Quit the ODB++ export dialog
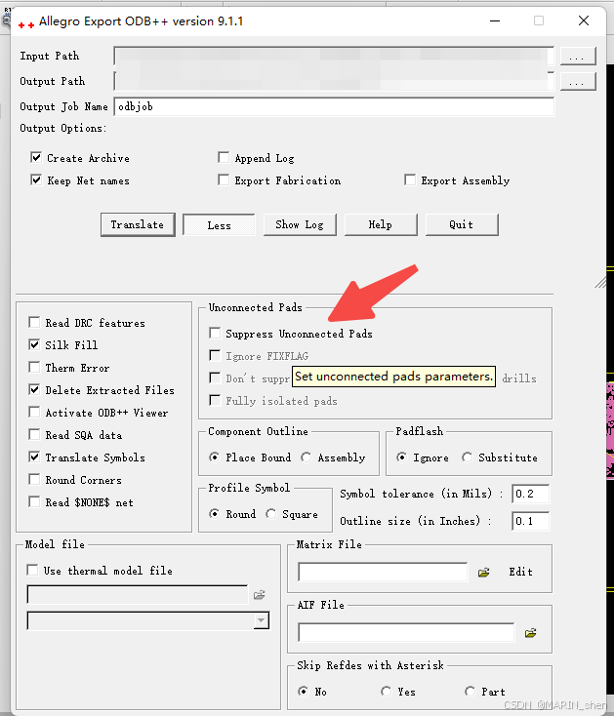The height and width of the screenshot is (716, 614). tap(462, 224)
